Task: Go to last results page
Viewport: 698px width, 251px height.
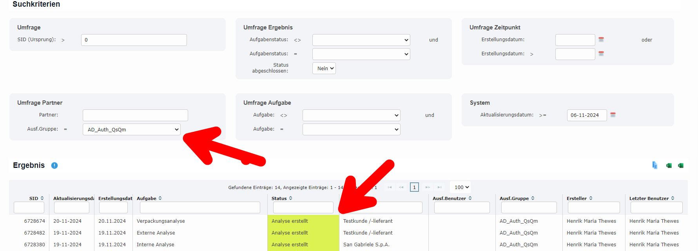Action: tap(439, 187)
